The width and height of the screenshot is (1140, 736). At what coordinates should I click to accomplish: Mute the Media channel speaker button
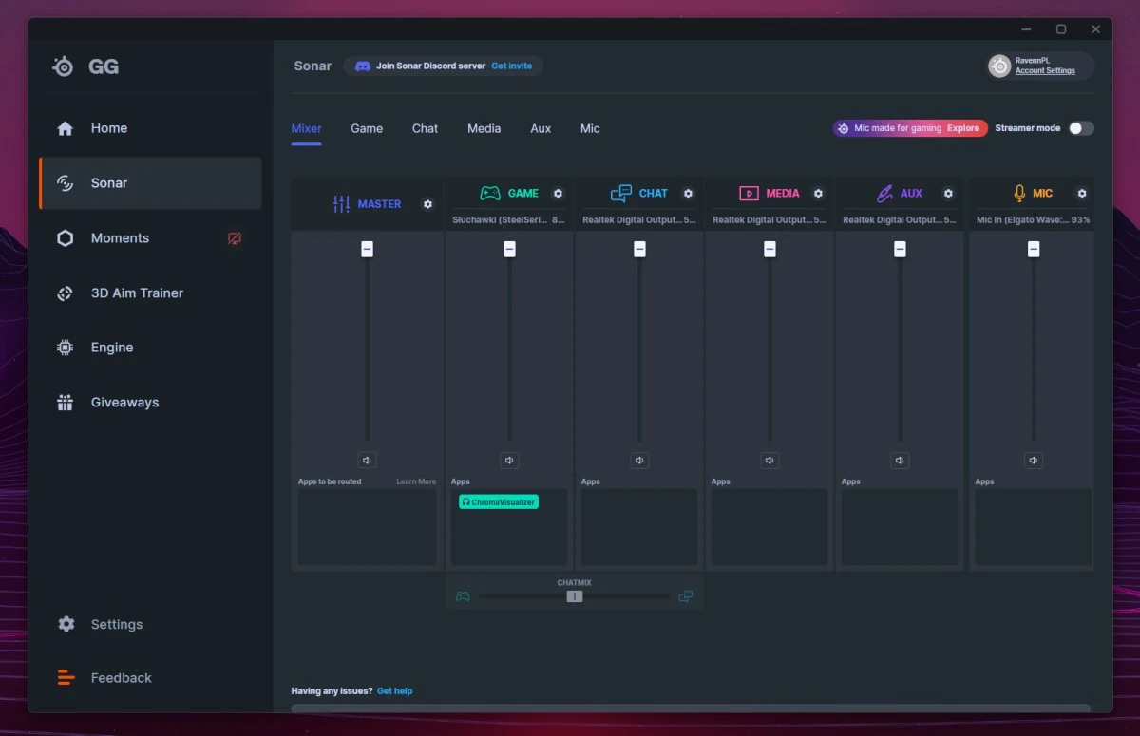(769, 461)
